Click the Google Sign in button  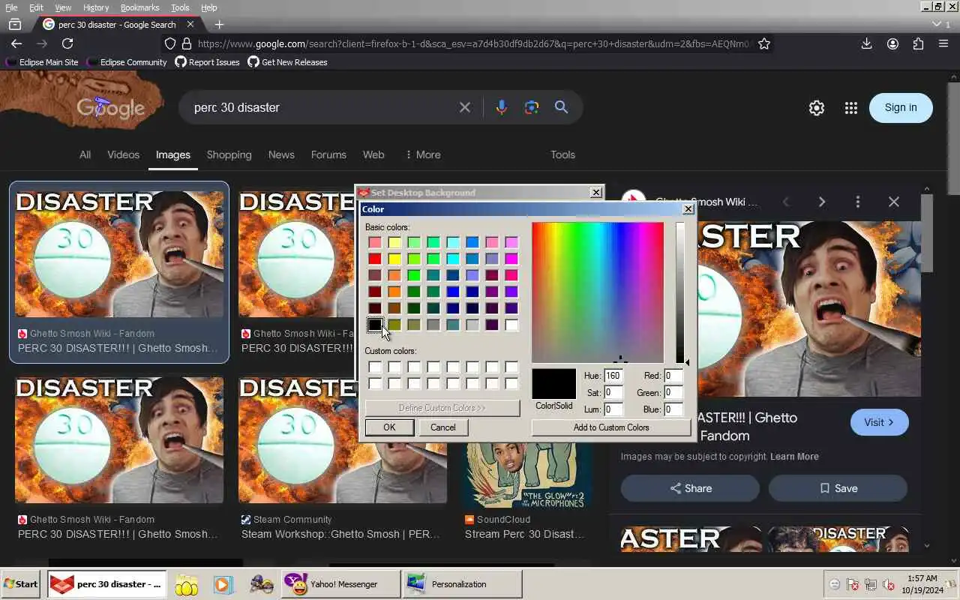click(x=901, y=108)
